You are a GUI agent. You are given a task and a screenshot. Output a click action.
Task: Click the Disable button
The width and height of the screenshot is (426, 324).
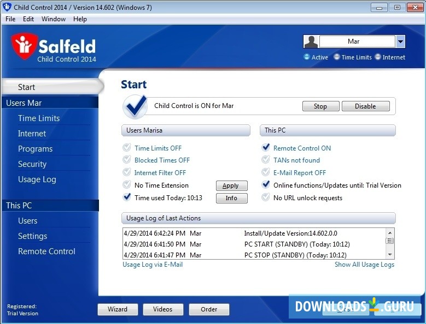coord(365,106)
